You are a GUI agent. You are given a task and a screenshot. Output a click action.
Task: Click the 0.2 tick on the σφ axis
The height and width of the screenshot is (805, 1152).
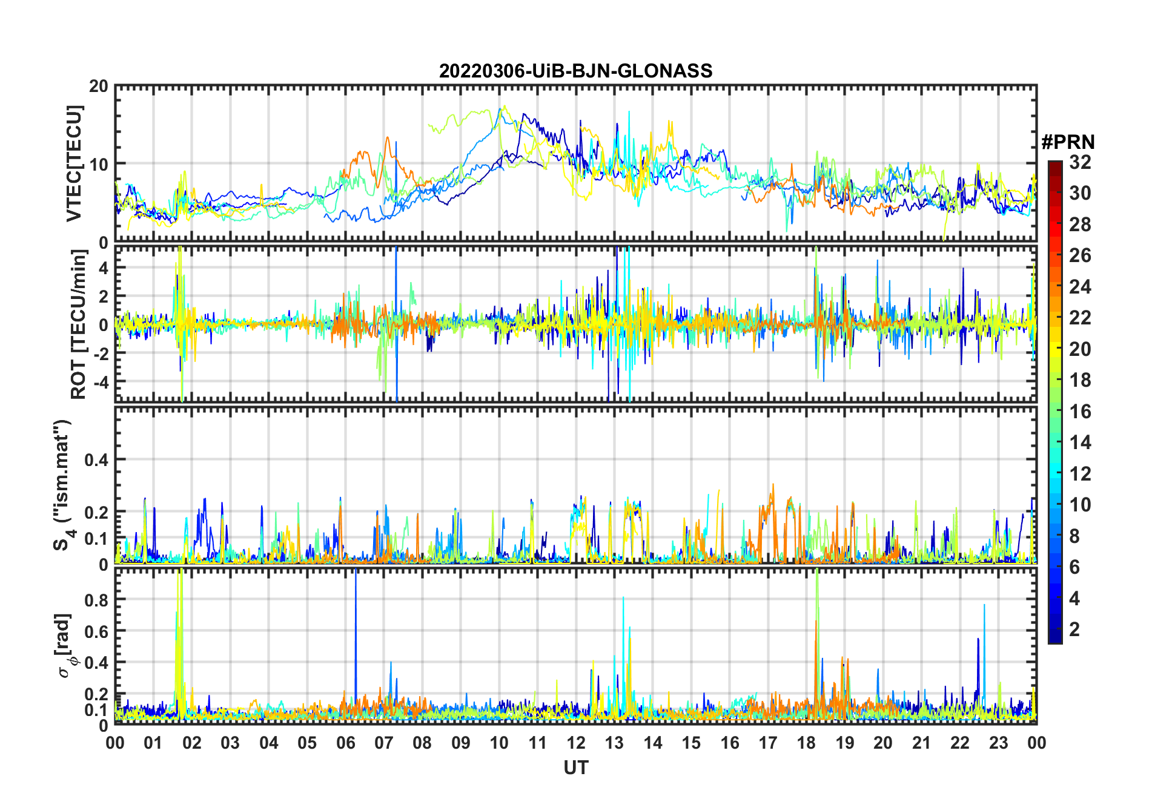point(96,694)
